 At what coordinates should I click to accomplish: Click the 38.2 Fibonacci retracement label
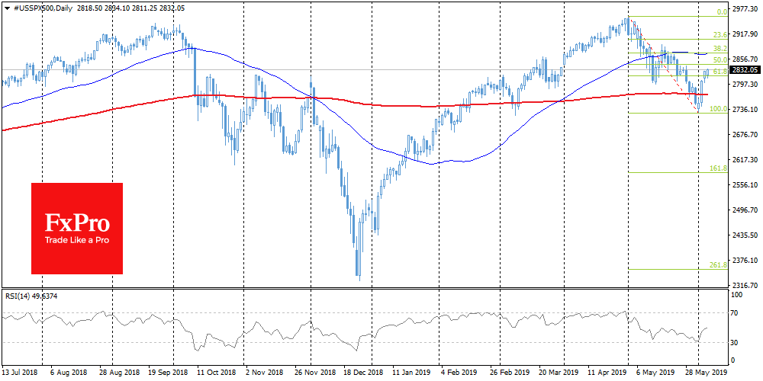(x=719, y=48)
